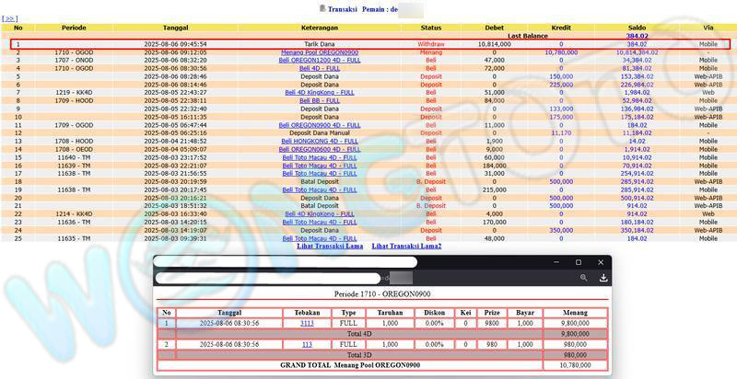Screen dimensions: 737x379
Task: Open Beli Toto Macau link for period 11635
Action: [320, 238]
